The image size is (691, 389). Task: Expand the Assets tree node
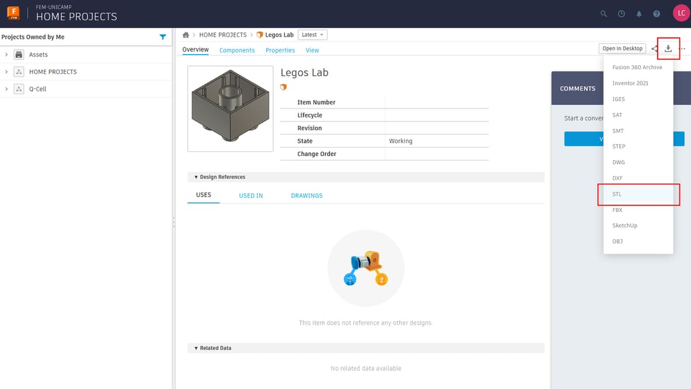6,55
